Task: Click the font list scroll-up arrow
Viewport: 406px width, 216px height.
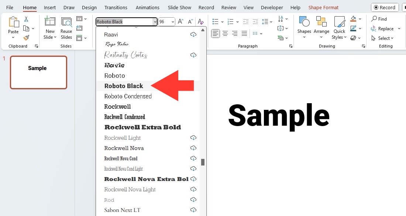Action: (203, 30)
